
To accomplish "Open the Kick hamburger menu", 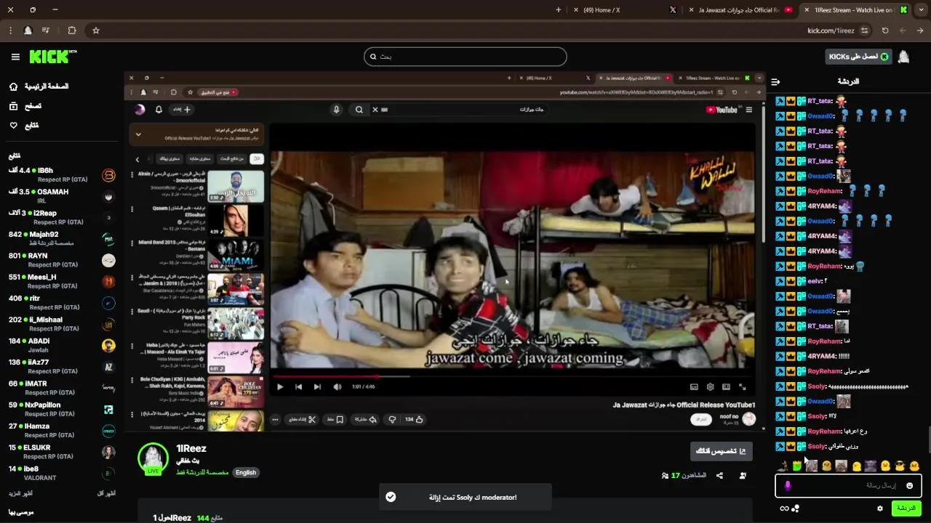I will pyautogui.click(x=15, y=57).
